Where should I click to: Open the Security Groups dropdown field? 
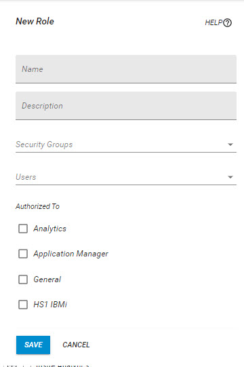pyautogui.click(x=126, y=144)
